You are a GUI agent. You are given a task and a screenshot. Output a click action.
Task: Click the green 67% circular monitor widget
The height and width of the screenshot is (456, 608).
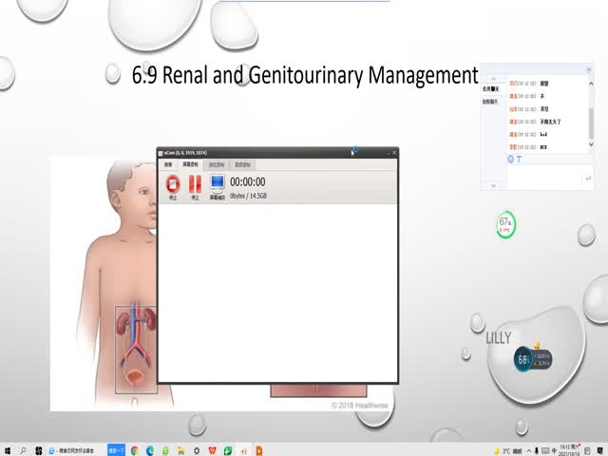tap(505, 225)
